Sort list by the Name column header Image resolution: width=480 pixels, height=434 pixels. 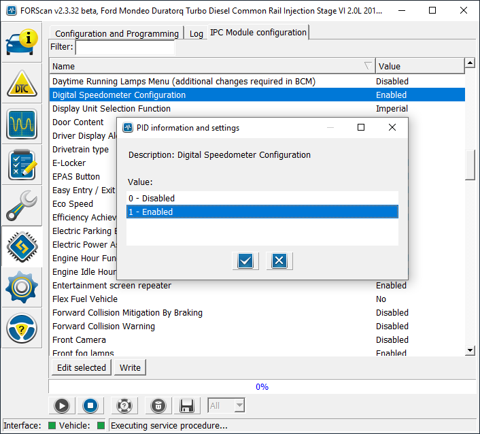pyautogui.click(x=212, y=66)
